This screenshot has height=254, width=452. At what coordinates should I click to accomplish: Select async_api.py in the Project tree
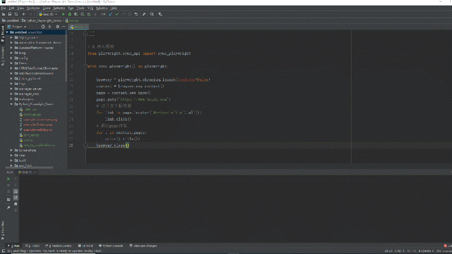click(x=32, y=115)
